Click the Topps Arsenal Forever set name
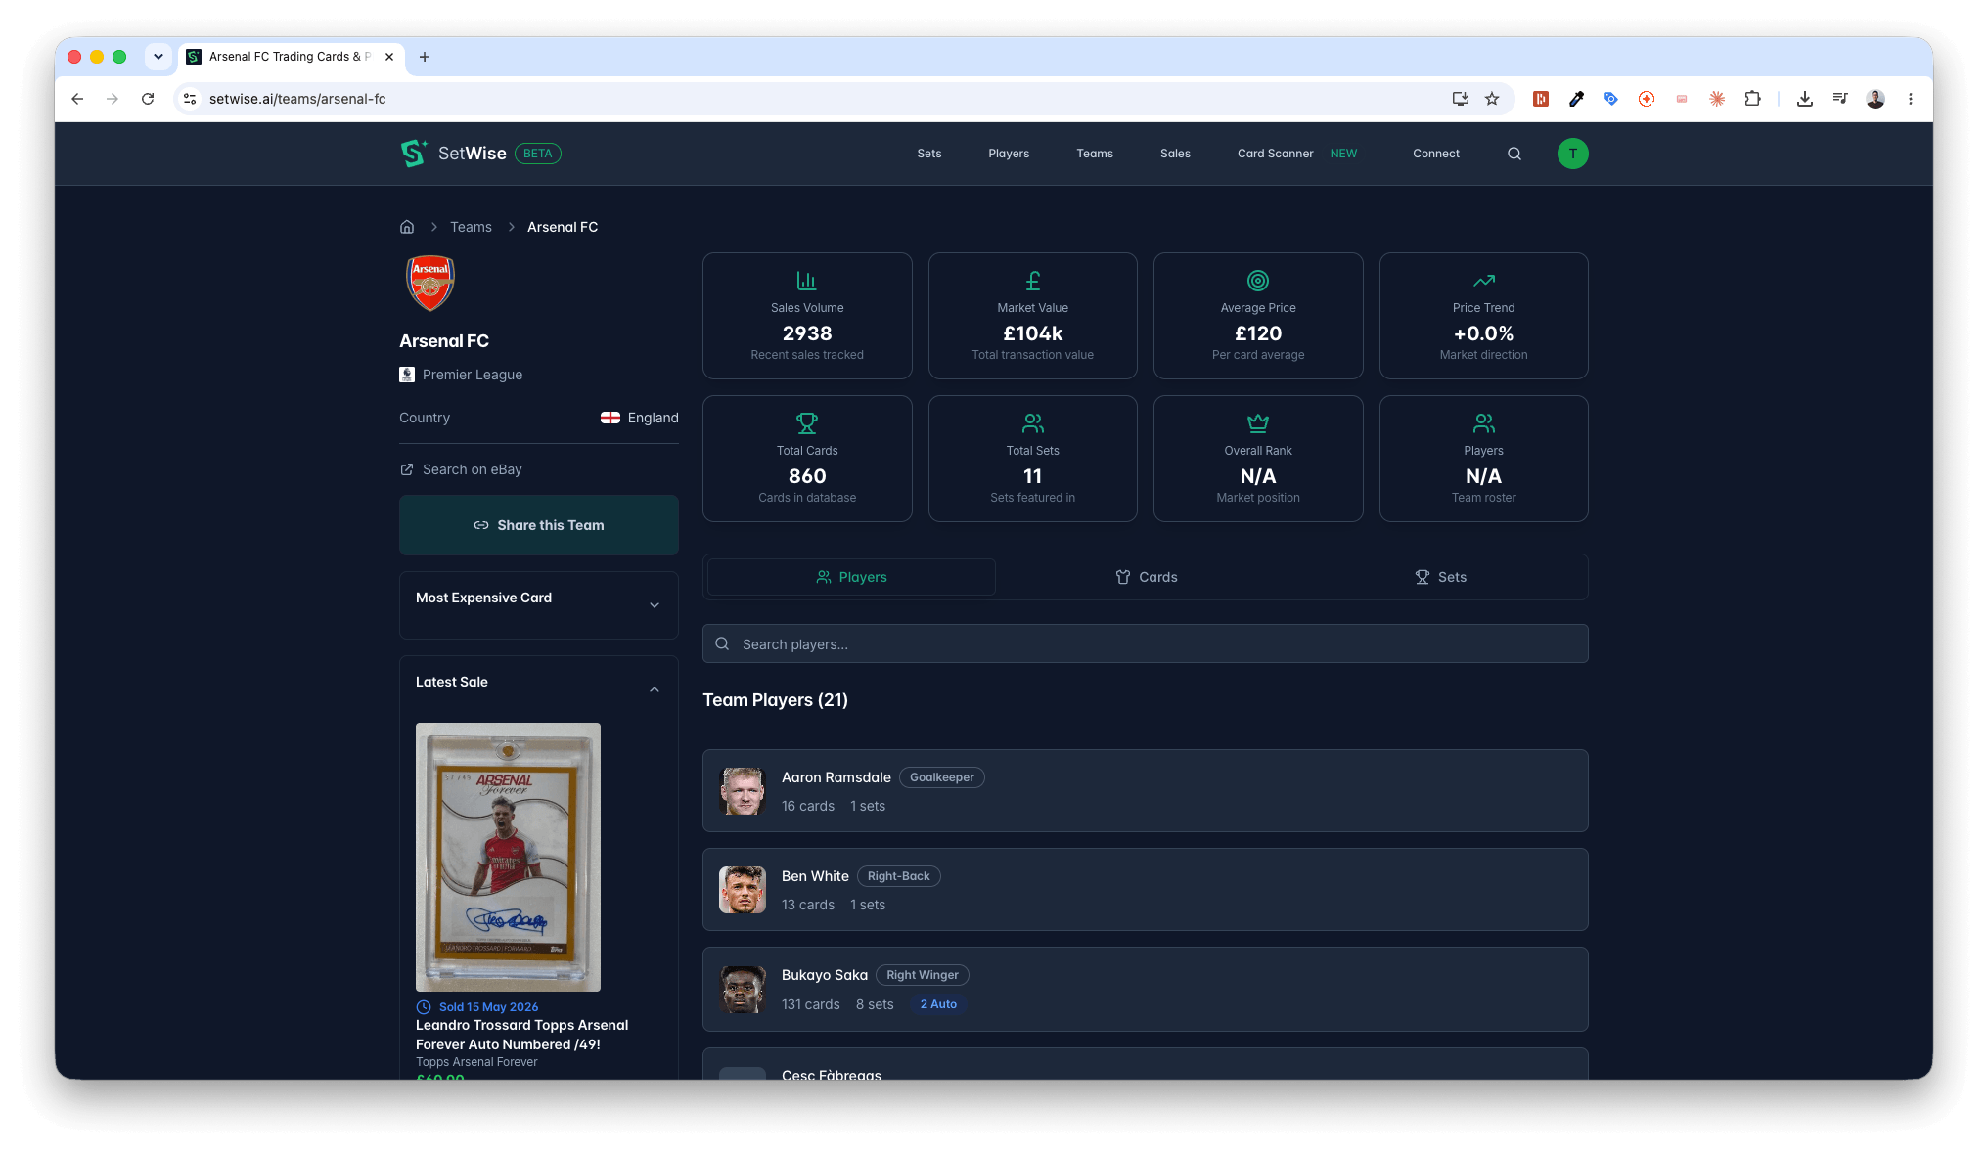The height and width of the screenshot is (1152, 1988). point(476,1062)
